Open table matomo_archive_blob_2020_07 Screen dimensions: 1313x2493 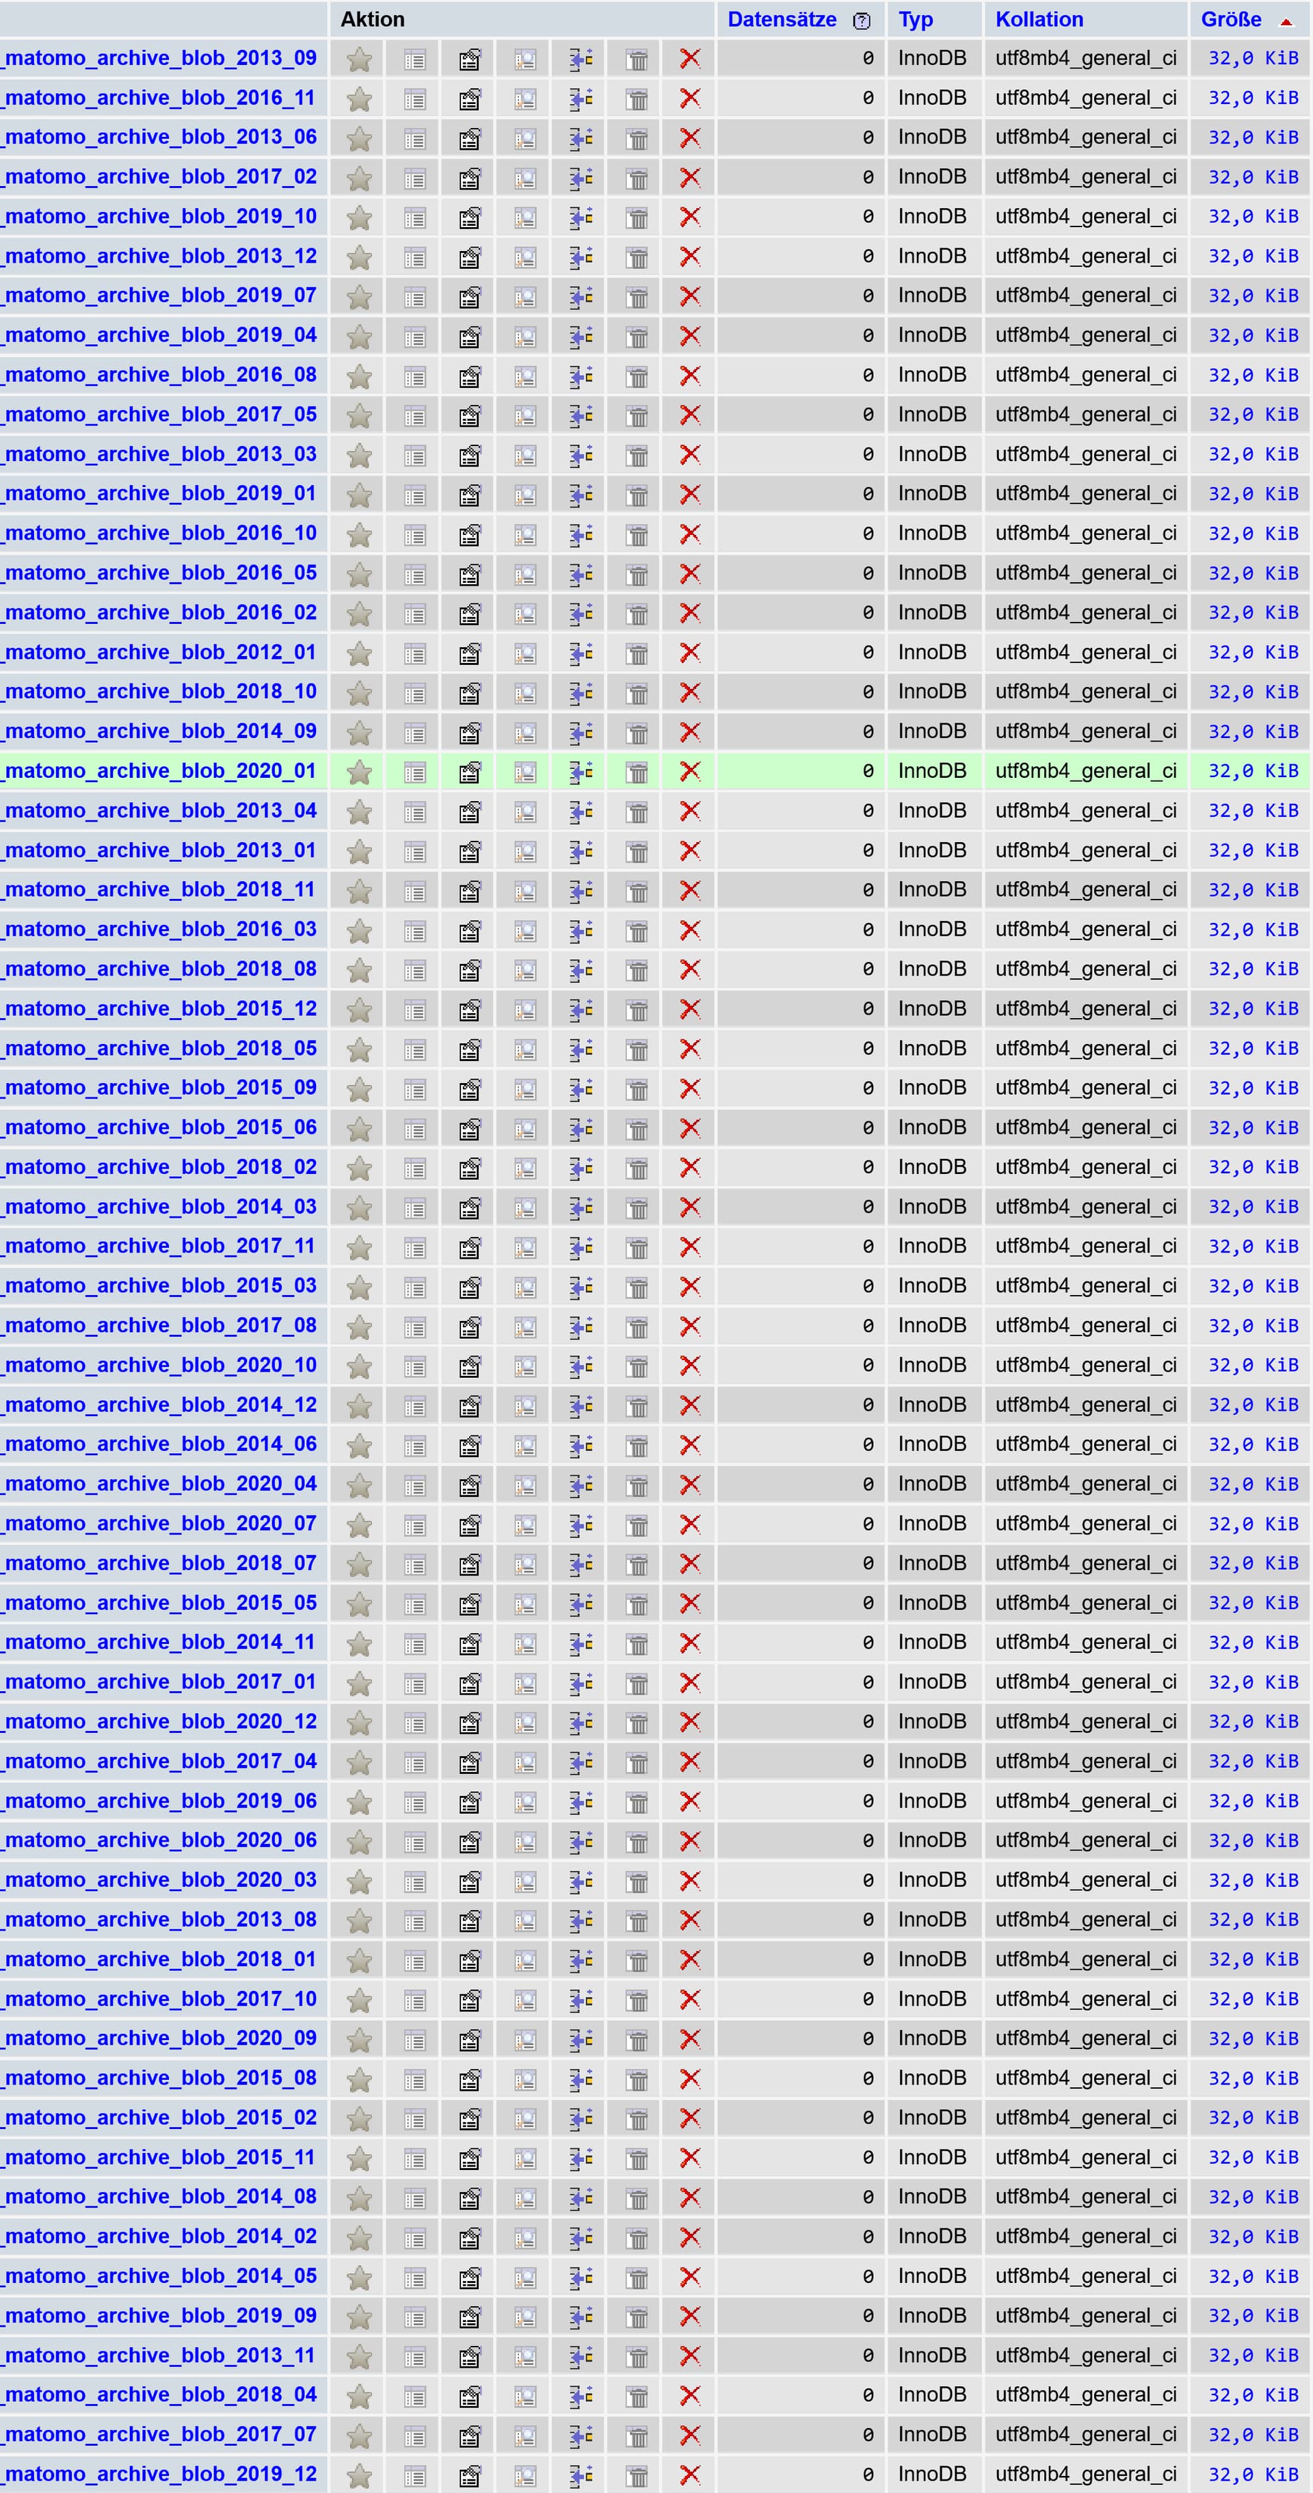(159, 1524)
